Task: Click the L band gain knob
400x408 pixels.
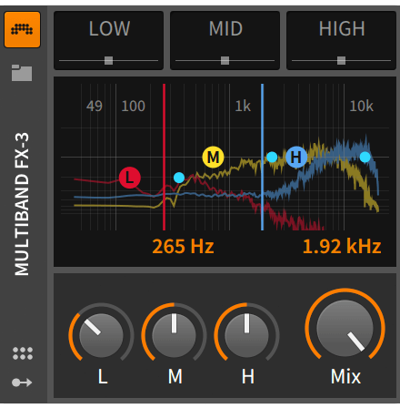Action: point(101,335)
